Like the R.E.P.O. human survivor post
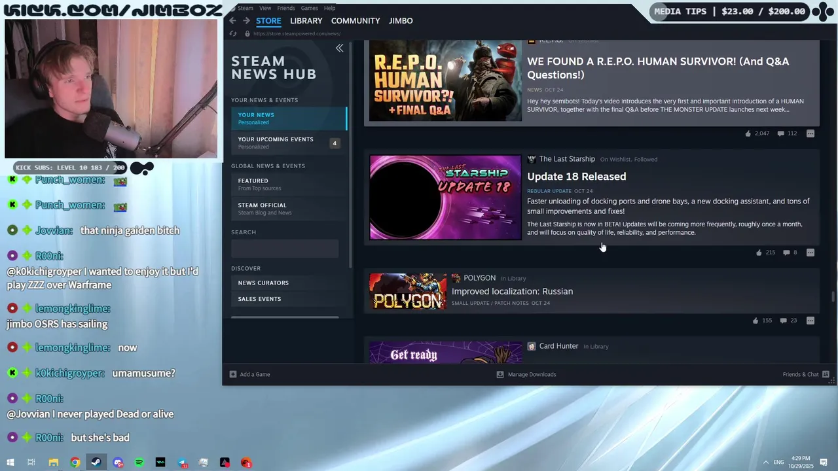 [x=748, y=133]
